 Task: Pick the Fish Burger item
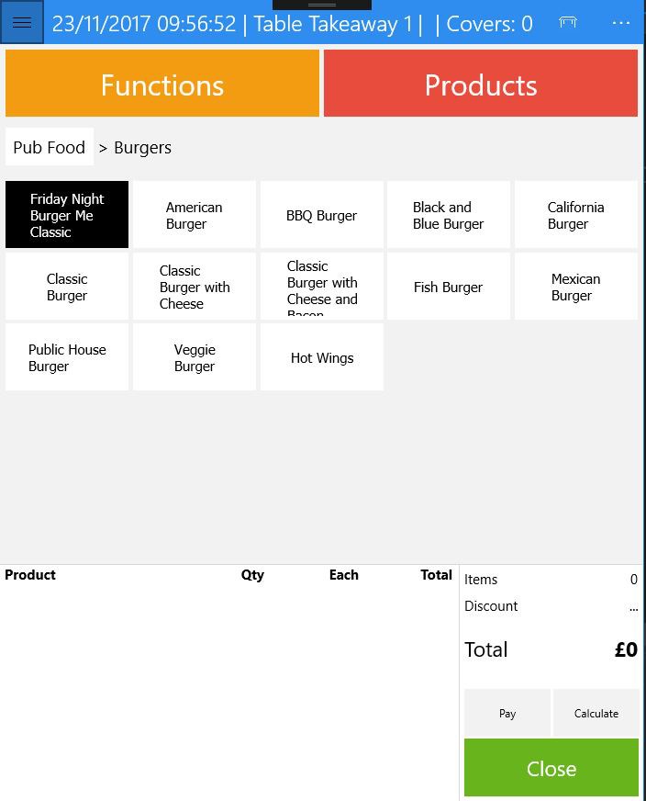click(449, 287)
